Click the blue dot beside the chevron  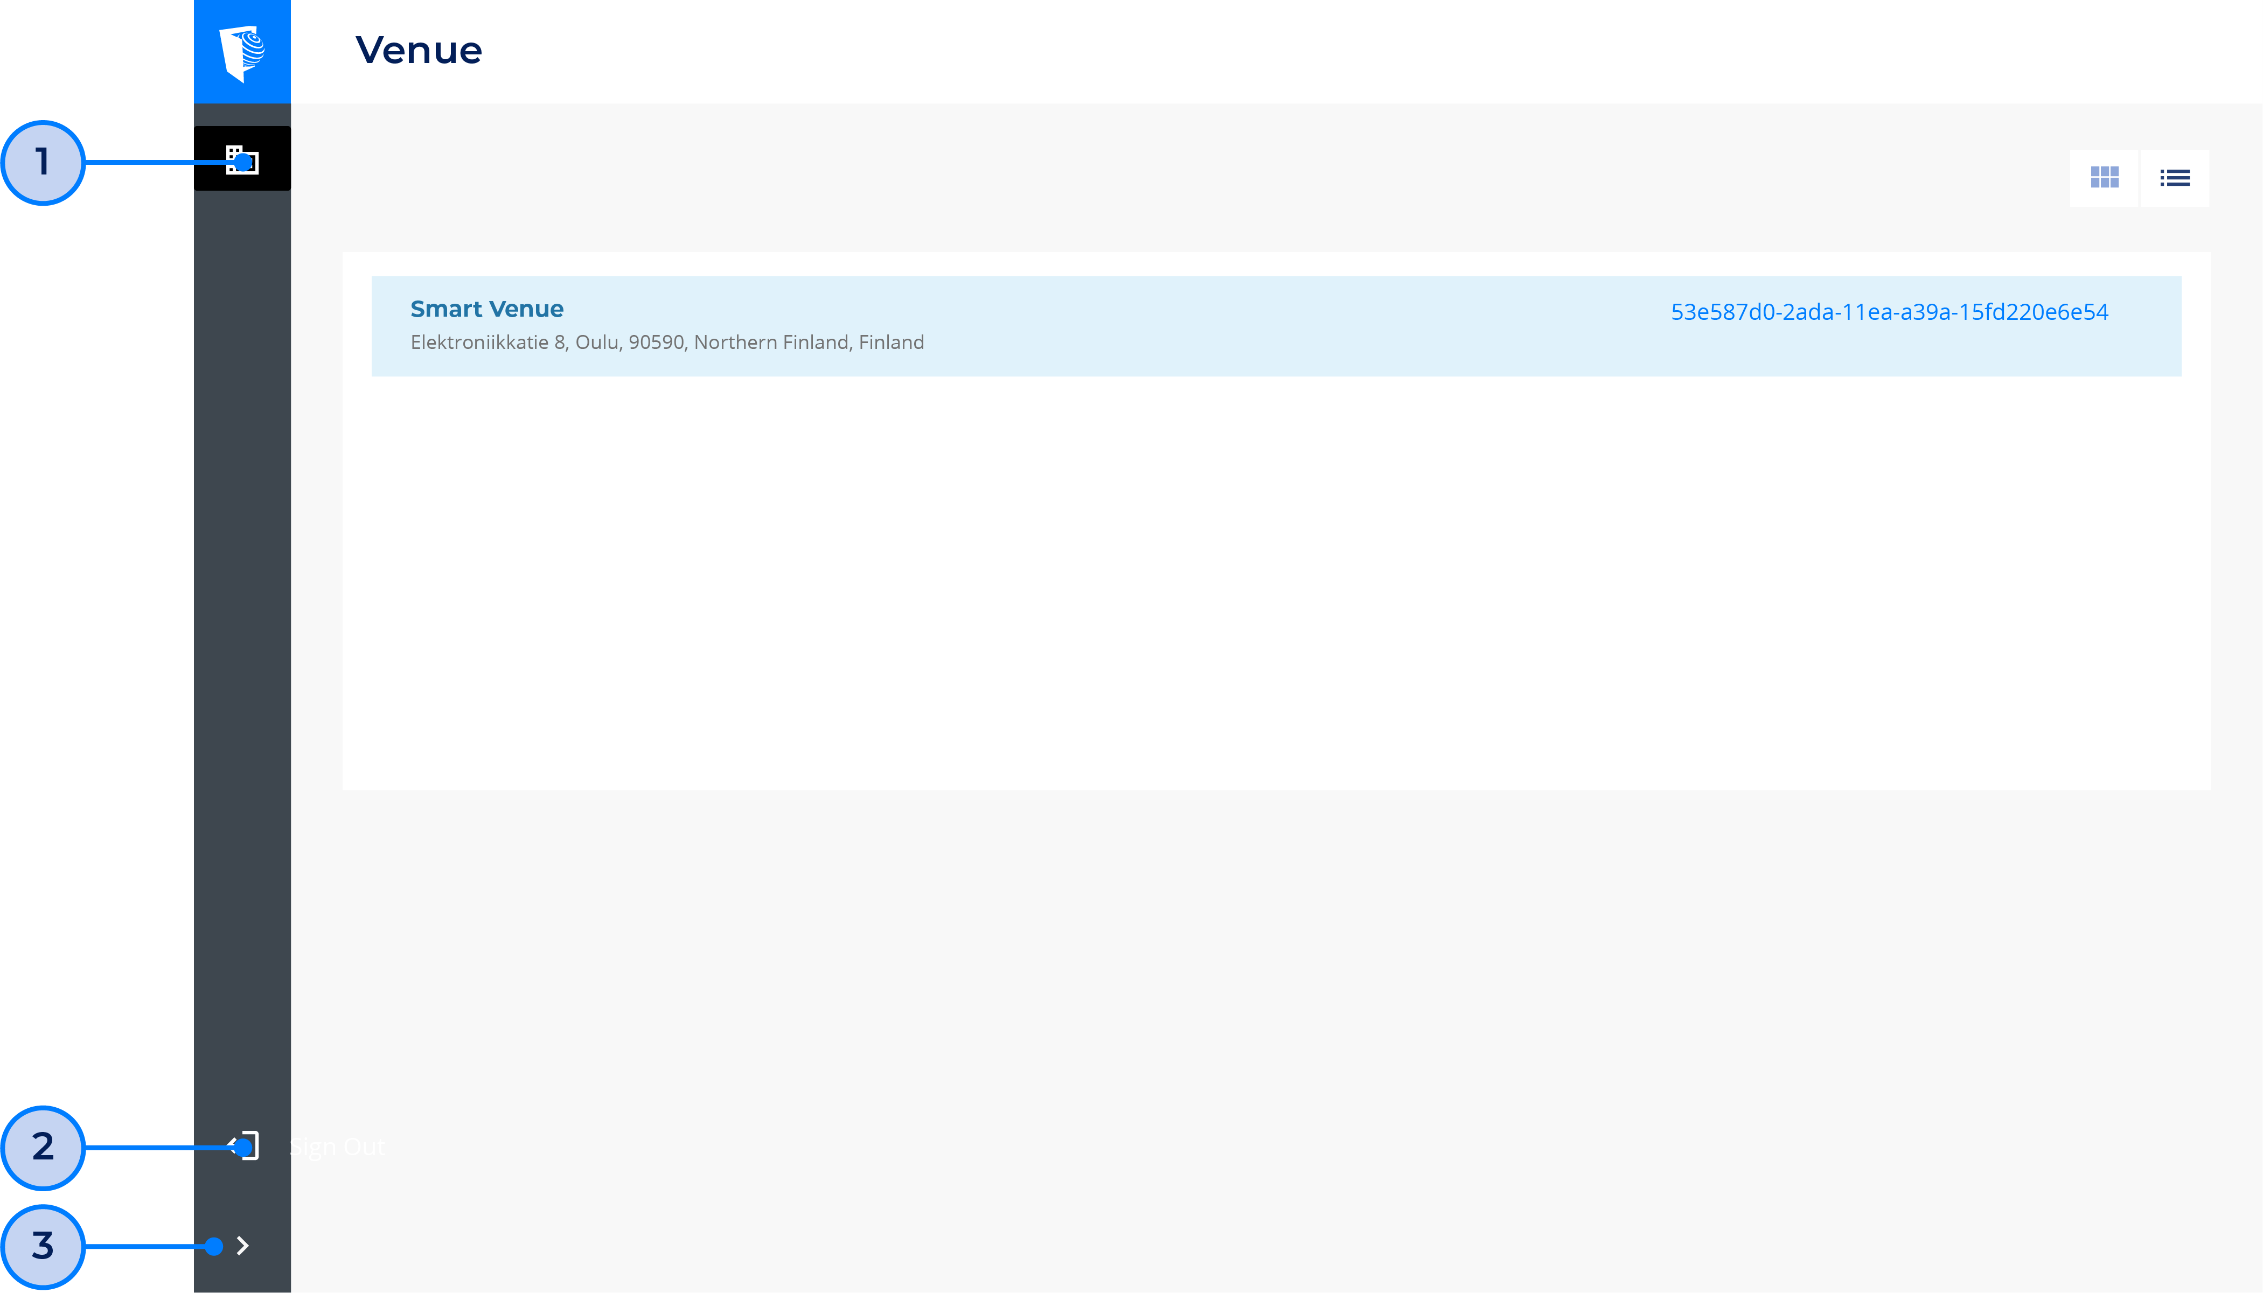tap(213, 1246)
